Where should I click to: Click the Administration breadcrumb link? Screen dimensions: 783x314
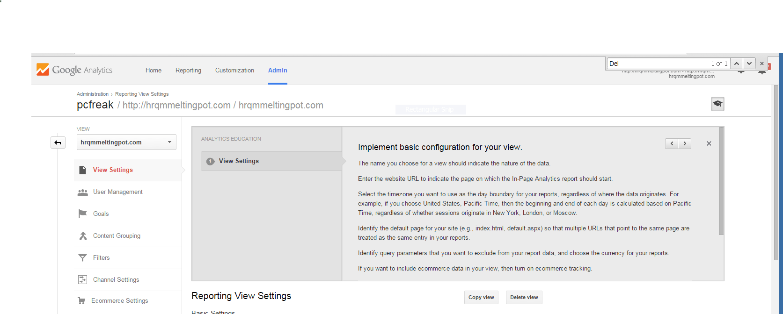[x=93, y=94]
